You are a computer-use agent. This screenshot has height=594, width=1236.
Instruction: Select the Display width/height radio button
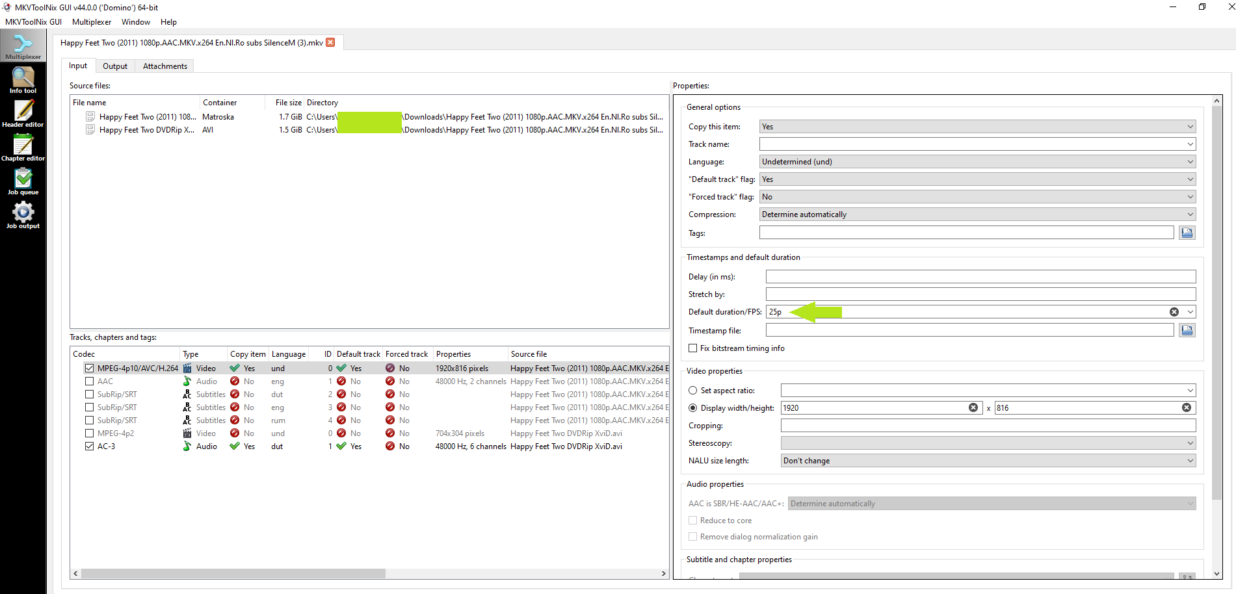click(x=692, y=408)
